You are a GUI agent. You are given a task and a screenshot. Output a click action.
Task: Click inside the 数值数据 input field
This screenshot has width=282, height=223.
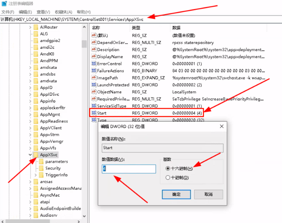click(129, 169)
